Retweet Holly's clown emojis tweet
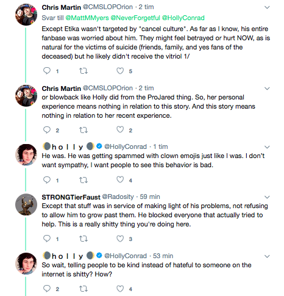This screenshot has height=296, width=284. point(83,180)
